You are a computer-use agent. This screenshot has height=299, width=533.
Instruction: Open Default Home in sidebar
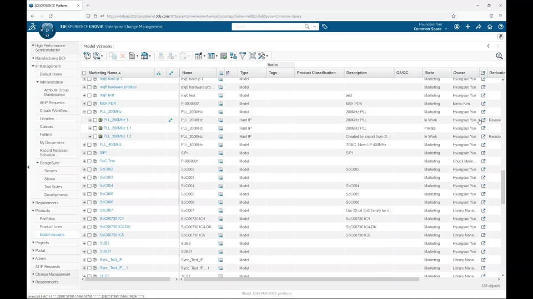[x=51, y=74]
